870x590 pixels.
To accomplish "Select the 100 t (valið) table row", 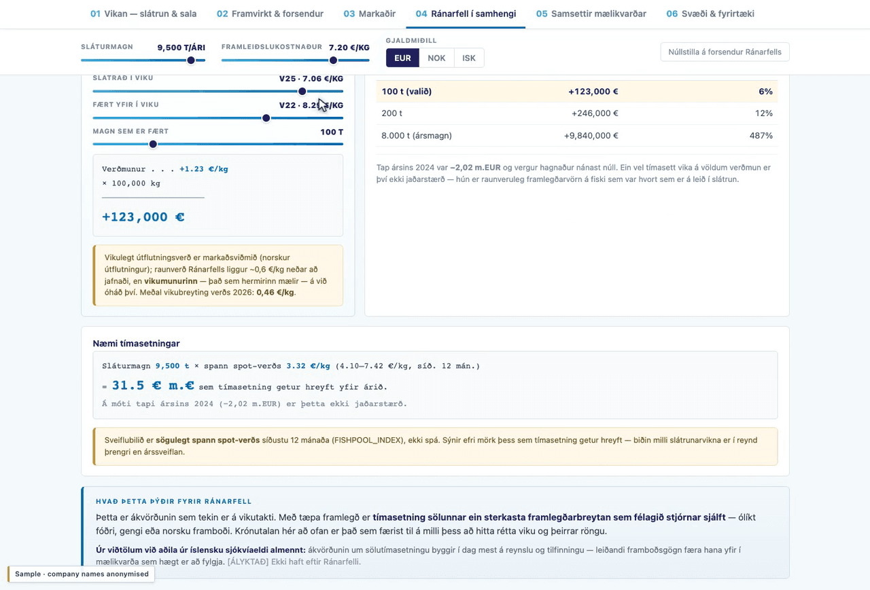I will point(577,92).
